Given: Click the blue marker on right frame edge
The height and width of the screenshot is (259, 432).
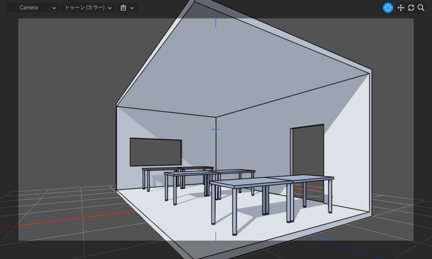Looking at the screenshot, I should (x=409, y=129).
